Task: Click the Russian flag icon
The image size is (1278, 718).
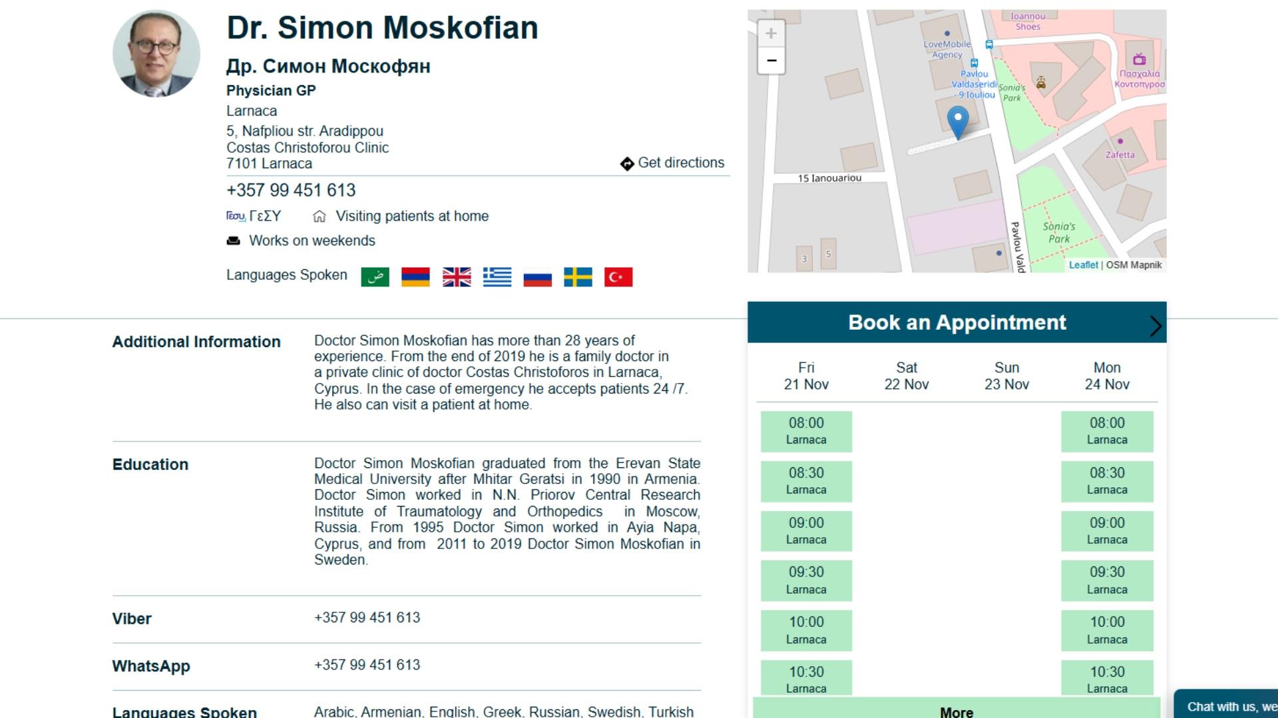Action: coord(537,277)
